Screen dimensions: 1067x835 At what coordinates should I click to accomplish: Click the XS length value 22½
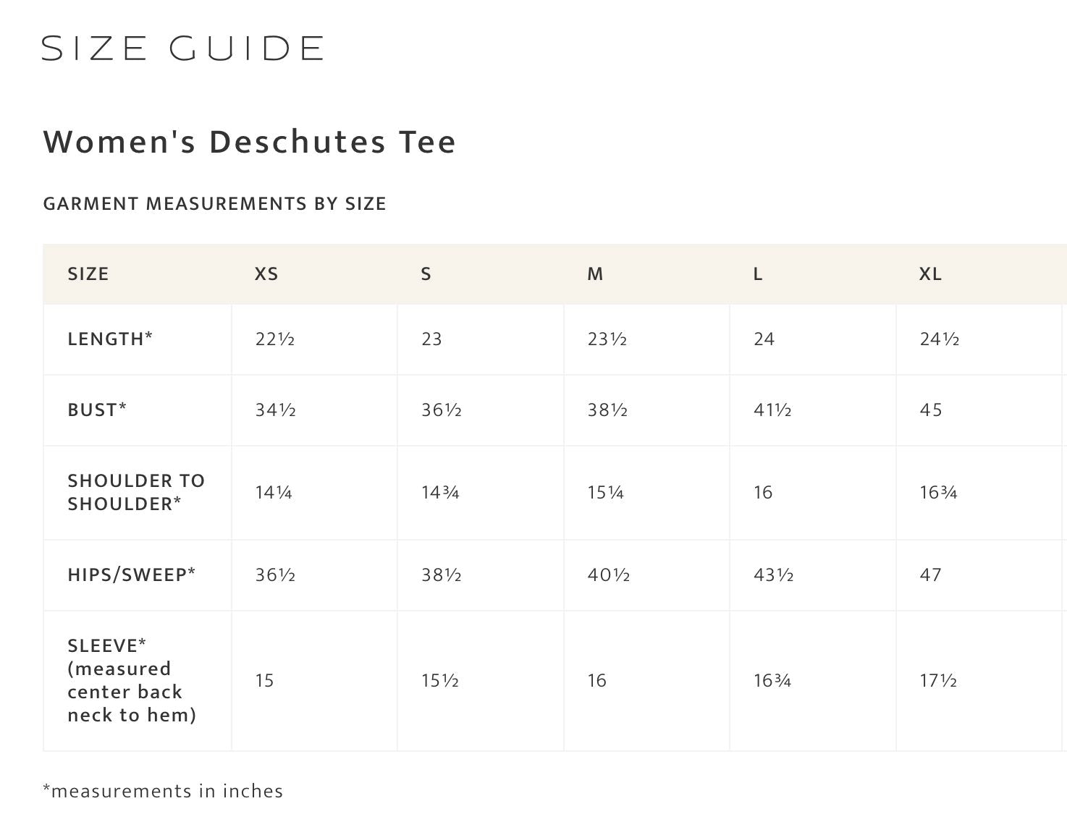point(275,339)
